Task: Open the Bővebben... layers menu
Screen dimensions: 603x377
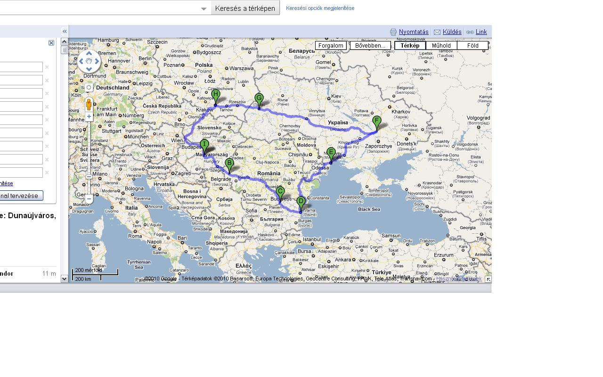Action: pos(370,46)
